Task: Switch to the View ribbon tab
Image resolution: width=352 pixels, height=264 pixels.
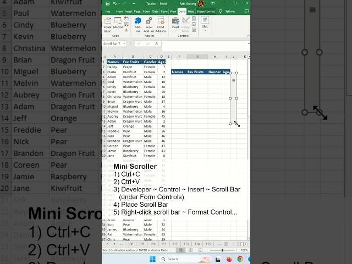Action: 173,11
